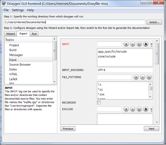
Task: Expand INPUT toolbar overflow chevron
Action: (151, 45)
